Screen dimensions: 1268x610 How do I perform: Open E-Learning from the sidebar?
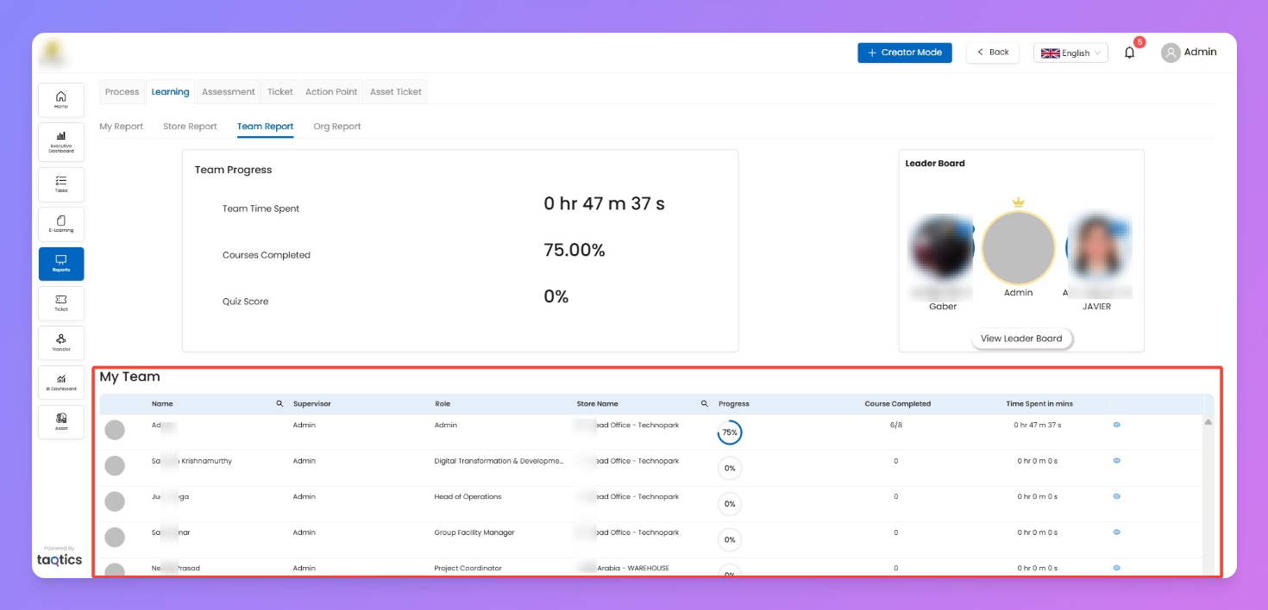click(x=61, y=224)
